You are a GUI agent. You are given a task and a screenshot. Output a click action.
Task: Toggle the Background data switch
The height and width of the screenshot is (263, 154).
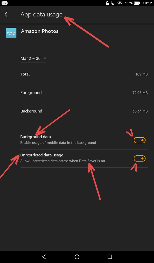coord(140,140)
